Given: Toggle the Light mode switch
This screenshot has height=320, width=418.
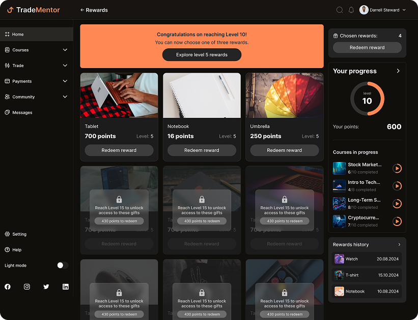Looking at the screenshot, I should pos(63,265).
